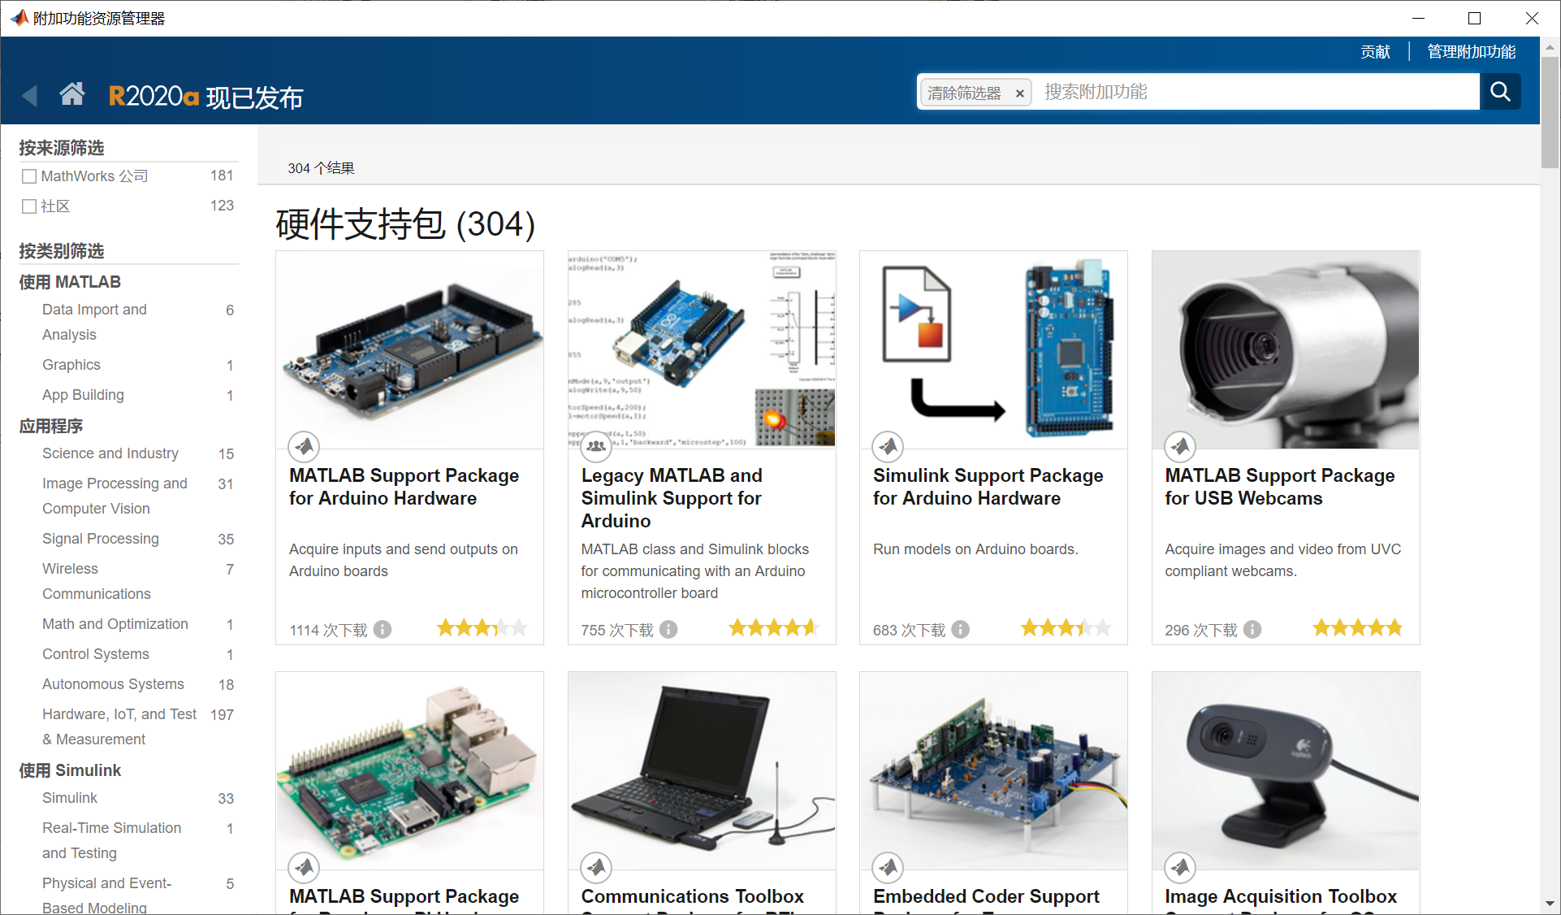This screenshot has height=915, width=1561.
Task: Click the magnifier search button
Action: [x=1500, y=92]
